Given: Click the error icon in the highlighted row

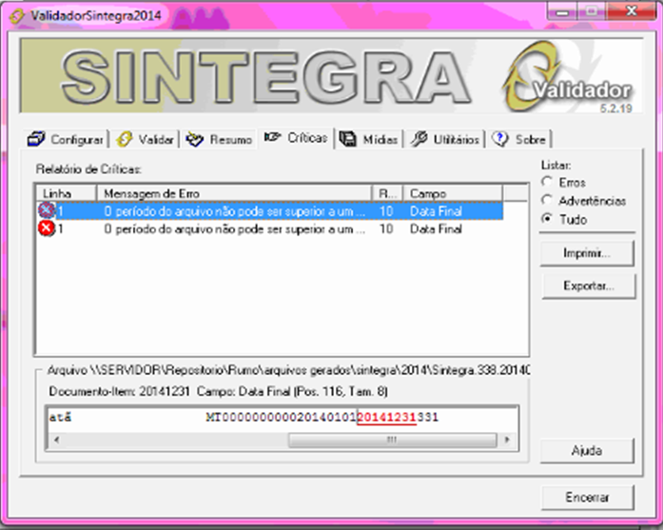Looking at the screenshot, I should point(46,210).
